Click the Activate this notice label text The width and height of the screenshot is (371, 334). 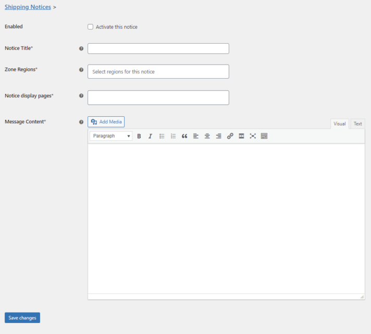[x=117, y=27]
